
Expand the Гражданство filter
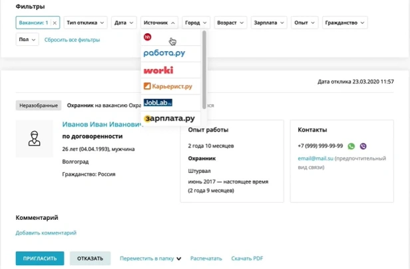point(345,23)
